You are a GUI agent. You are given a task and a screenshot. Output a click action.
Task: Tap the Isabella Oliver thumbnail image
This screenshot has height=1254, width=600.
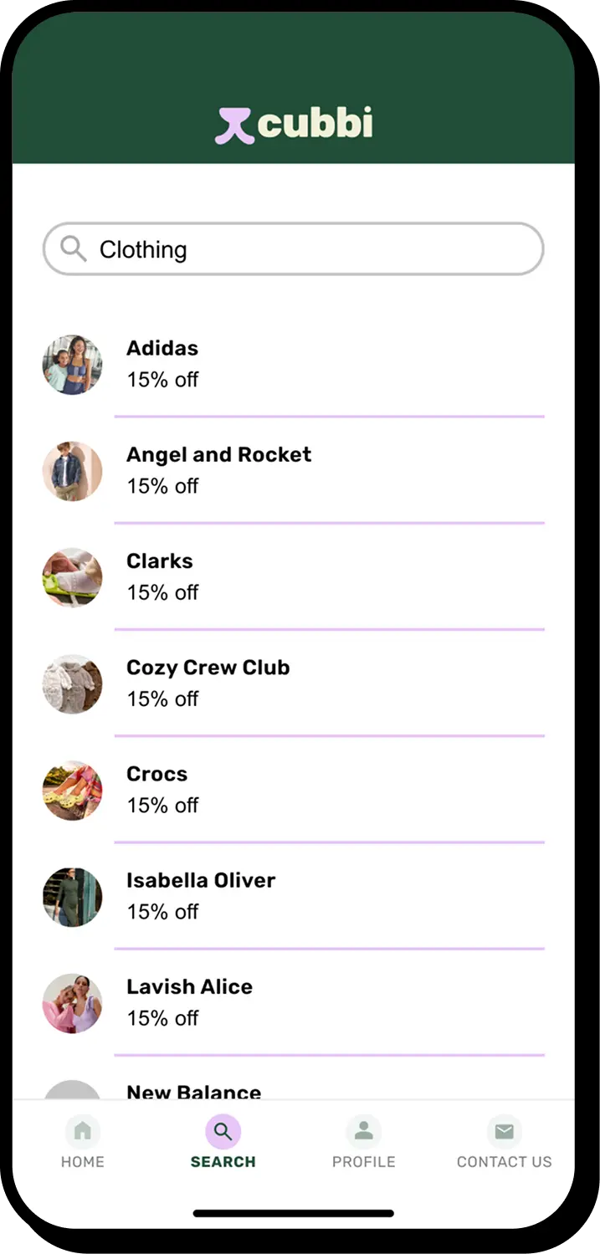tap(73, 897)
